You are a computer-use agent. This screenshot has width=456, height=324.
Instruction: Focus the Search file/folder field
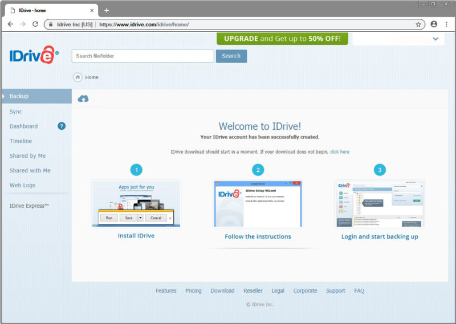click(x=143, y=56)
